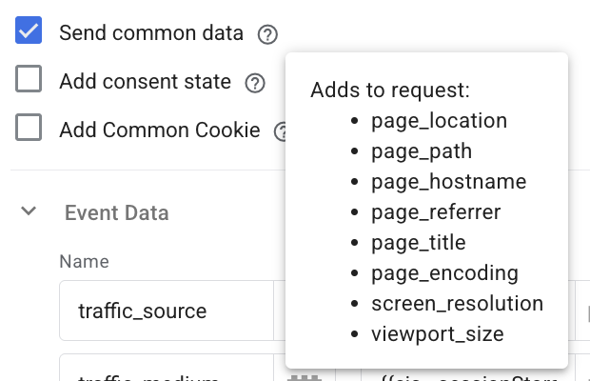Click the 'Adds to request:' tooltip heading
The width and height of the screenshot is (590, 381).
[390, 90]
